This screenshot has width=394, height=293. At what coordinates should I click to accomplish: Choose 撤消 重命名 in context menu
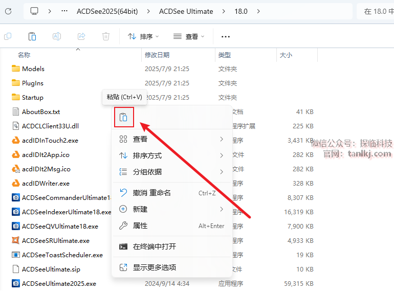point(172,193)
